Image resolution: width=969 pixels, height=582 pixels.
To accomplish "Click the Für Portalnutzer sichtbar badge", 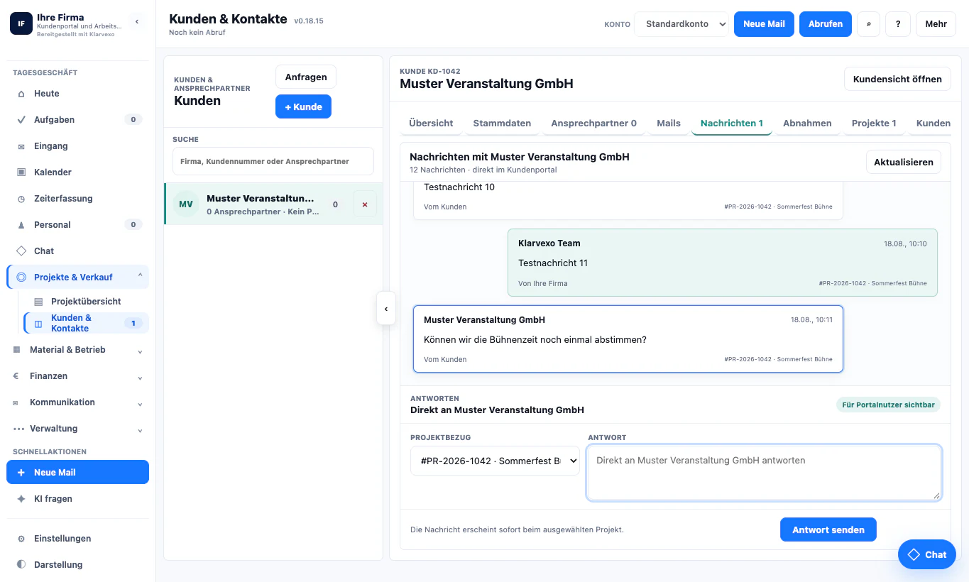I will [x=889, y=405].
